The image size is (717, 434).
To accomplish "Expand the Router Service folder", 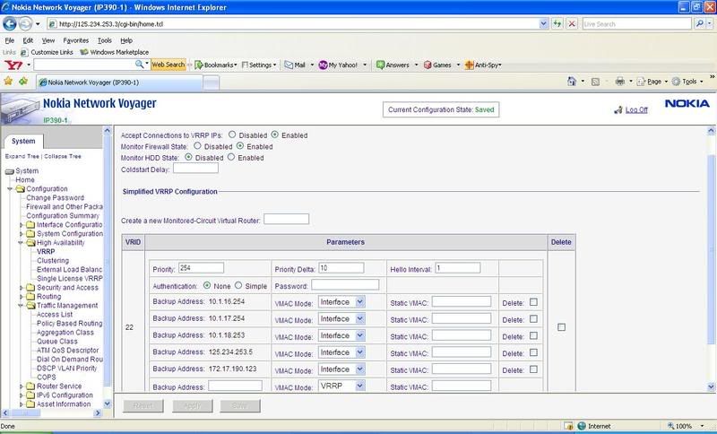I will pyautogui.click(x=21, y=386).
